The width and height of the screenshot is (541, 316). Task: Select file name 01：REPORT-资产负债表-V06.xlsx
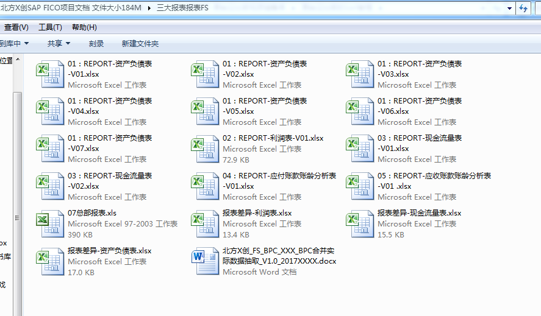[x=420, y=106]
